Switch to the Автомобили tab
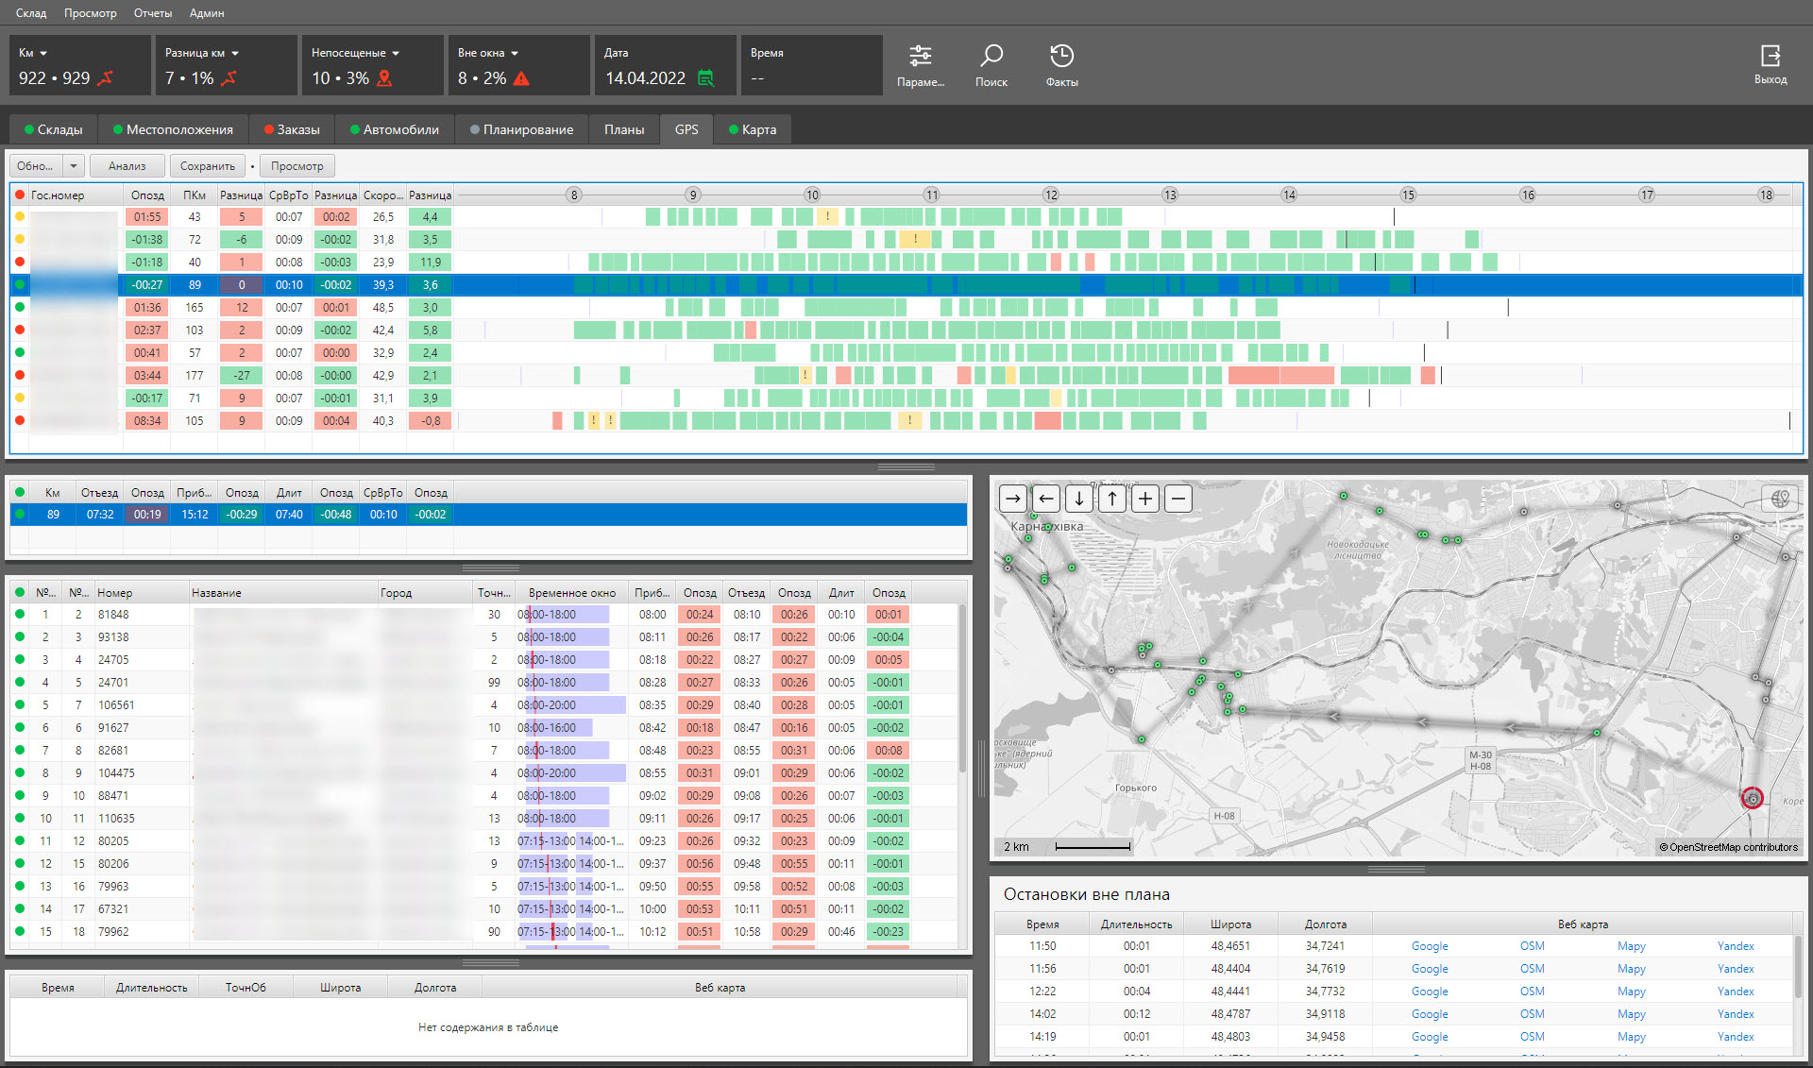This screenshot has width=1813, height=1068. click(395, 129)
